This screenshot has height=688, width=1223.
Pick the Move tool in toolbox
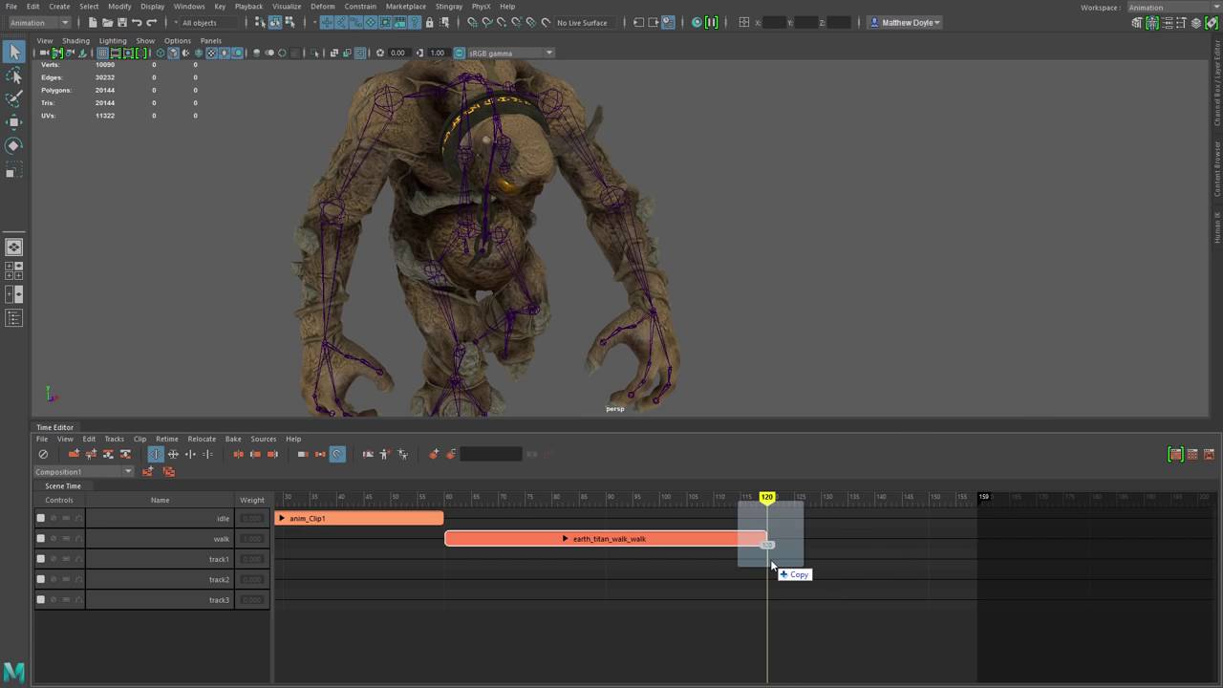[14, 122]
